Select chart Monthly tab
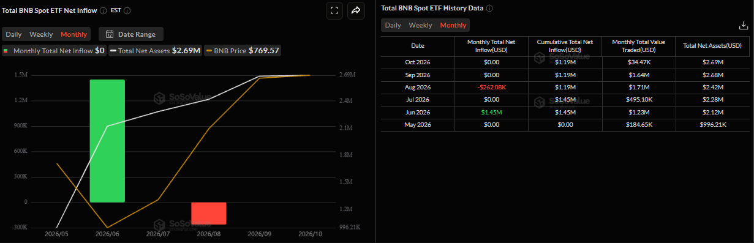The height and width of the screenshot is (243, 754). click(x=74, y=34)
